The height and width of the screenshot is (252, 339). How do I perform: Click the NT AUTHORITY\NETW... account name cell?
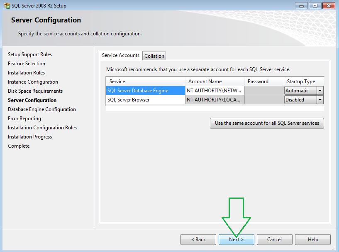215,91
